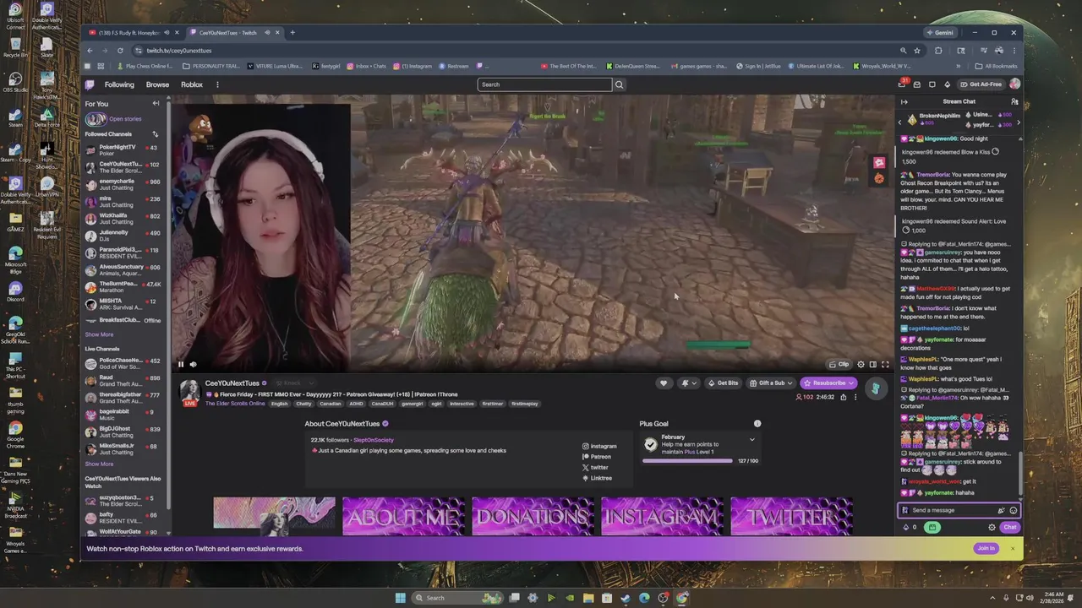1082x608 pixels.
Task: Open the Gift a Sub dropdown
Action: tap(771, 383)
